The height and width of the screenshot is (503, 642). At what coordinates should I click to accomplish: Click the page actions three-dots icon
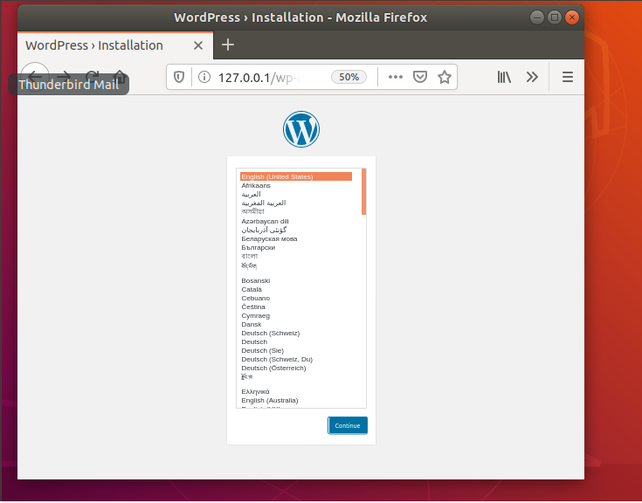pos(395,77)
